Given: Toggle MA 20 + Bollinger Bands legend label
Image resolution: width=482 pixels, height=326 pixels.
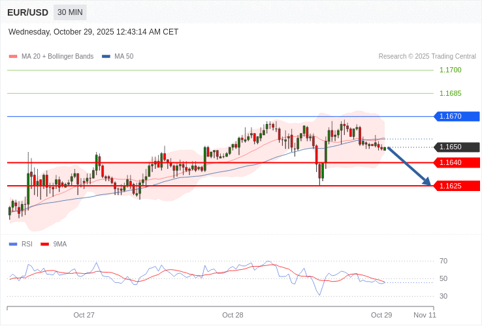Looking at the screenshot, I should pos(57,57).
